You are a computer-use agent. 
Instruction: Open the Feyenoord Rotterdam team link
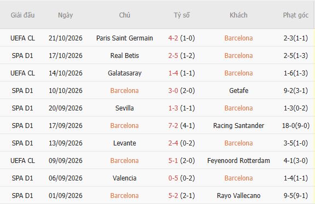pyautogui.click(x=238, y=161)
